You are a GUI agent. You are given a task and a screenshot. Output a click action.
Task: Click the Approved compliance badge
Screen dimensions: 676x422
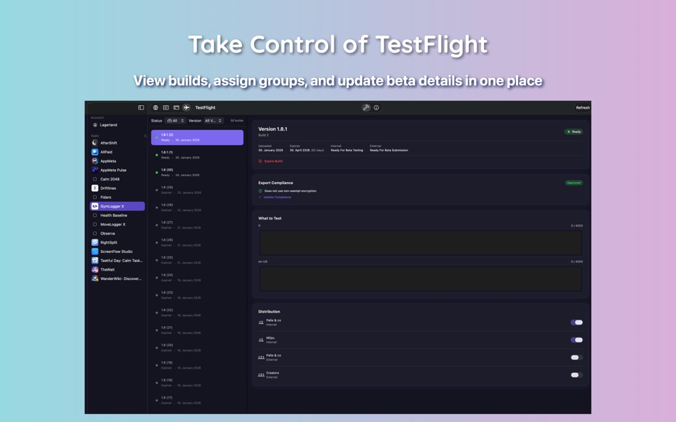(x=574, y=183)
